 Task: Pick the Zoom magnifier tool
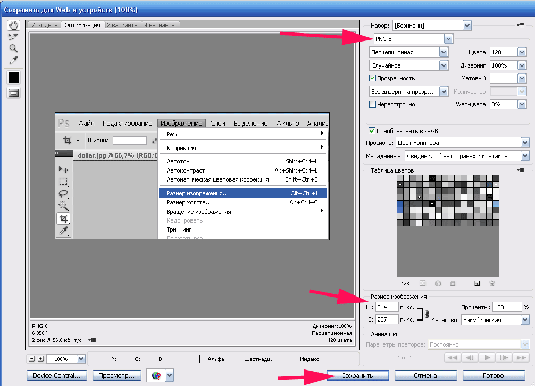[x=13, y=48]
